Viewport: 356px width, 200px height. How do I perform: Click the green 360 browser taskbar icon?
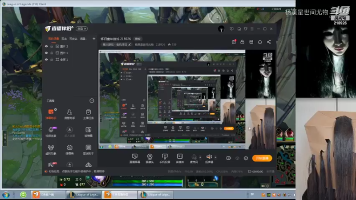23,195
